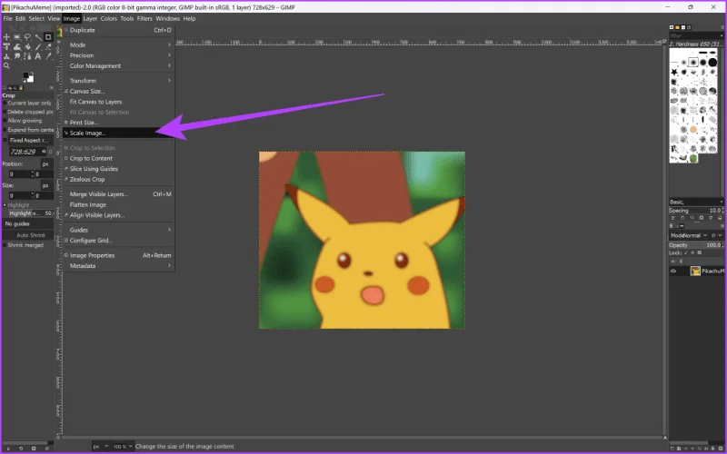This screenshot has height=454, width=727.
Task: Open the Transform submenu
Action: (x=118, y=81)
